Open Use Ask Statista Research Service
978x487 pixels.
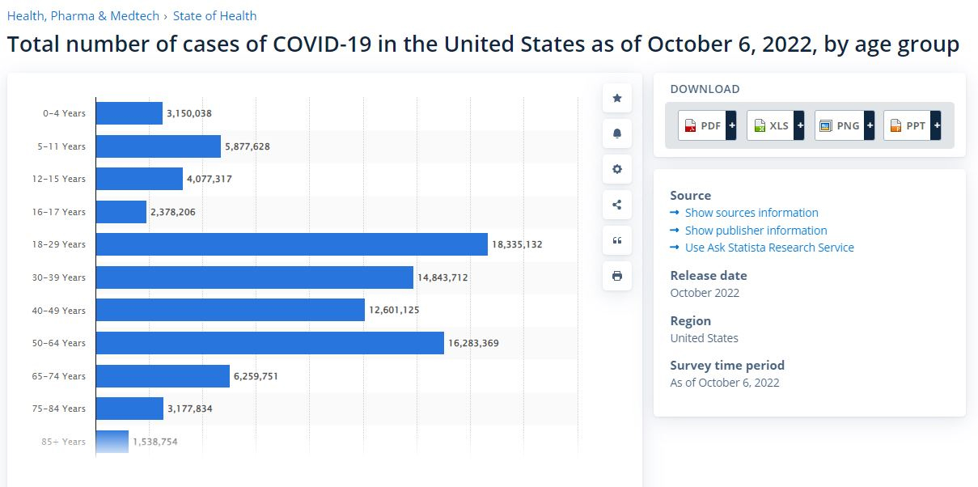pyautogui.click(x=769, y=248)
